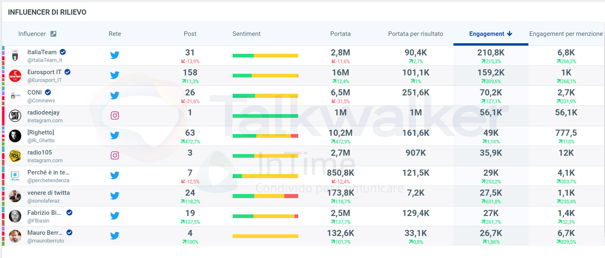
Task: Click Eurosport IT verified badge
Action: tap(68, 72)
